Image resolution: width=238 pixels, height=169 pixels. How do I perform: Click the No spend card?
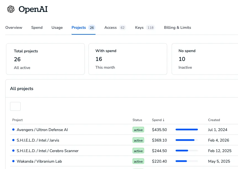[x=205, y=59]
